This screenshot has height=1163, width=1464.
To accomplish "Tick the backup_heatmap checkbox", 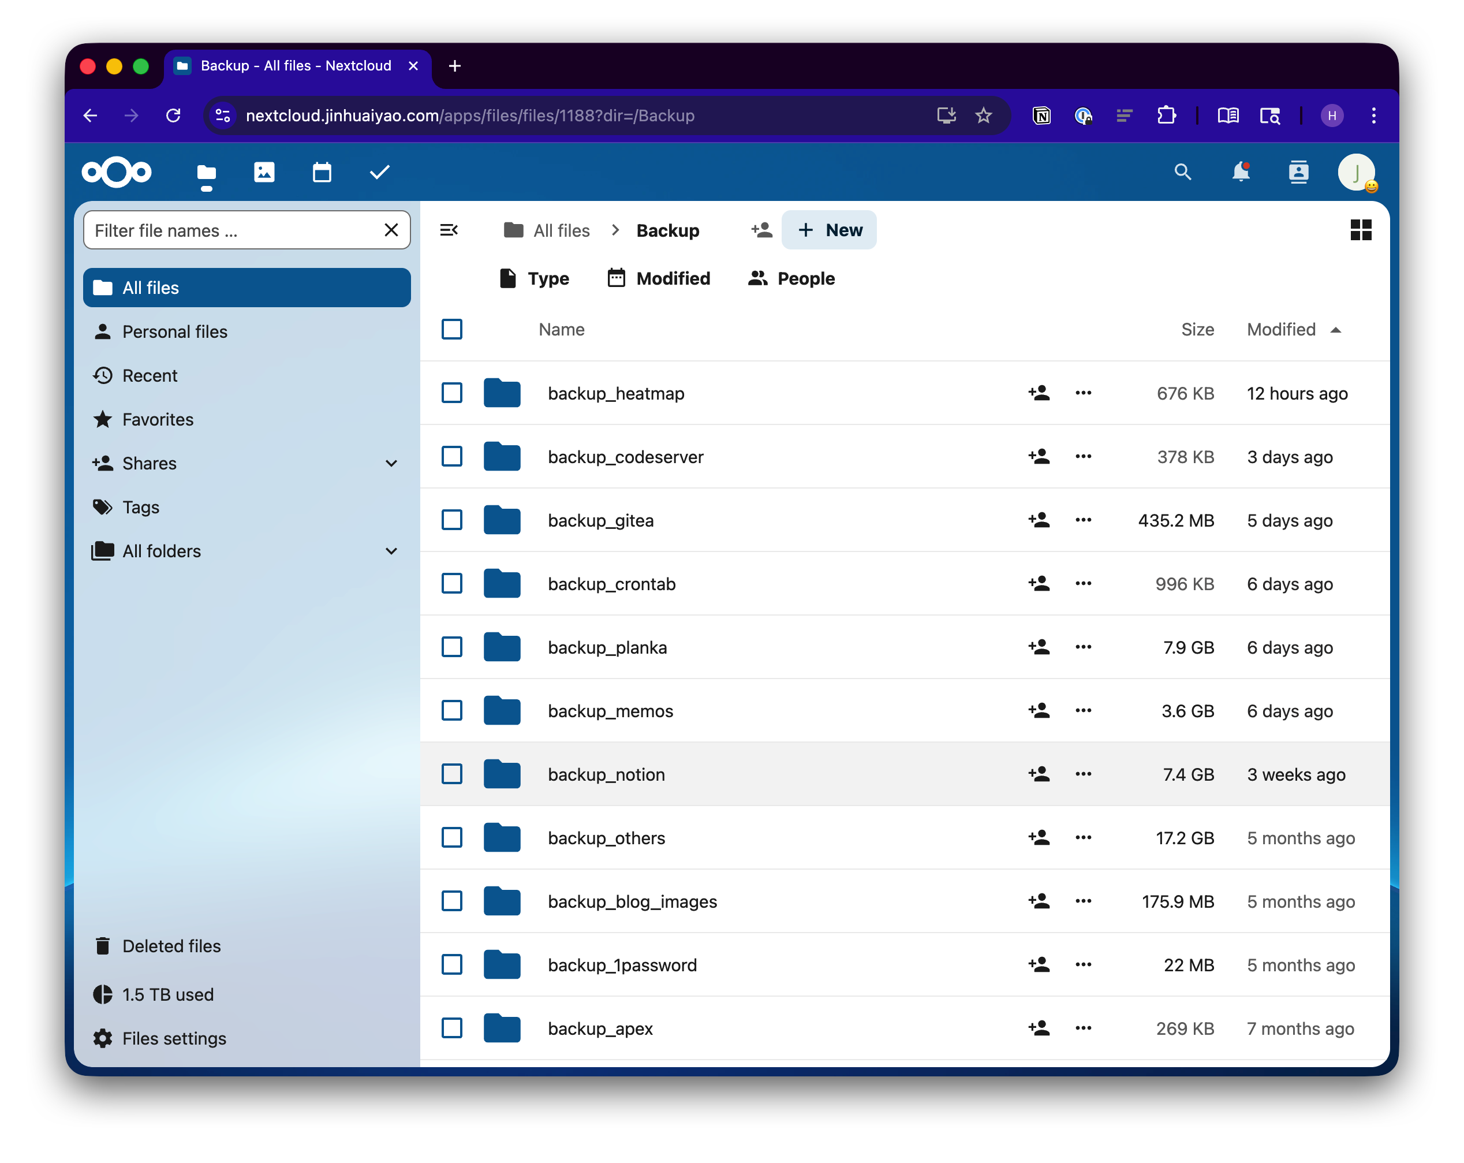I will (452, 393).
